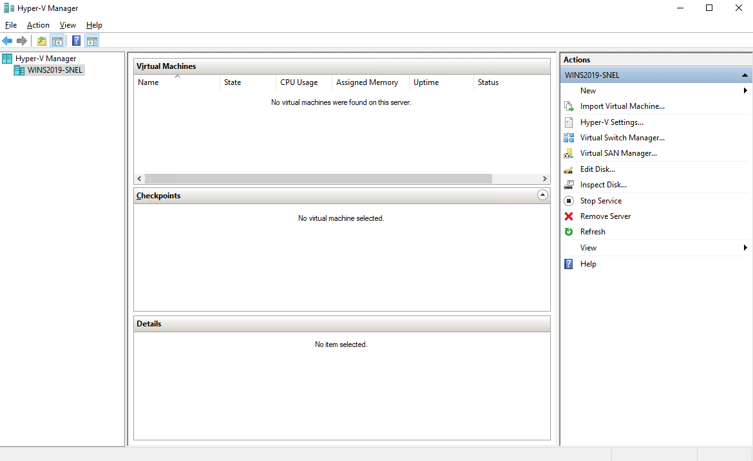The width and height of the screenshot is (753, 461).
Task: Click the Hyper-V Manager title bar icon
Action: point(8,8)
